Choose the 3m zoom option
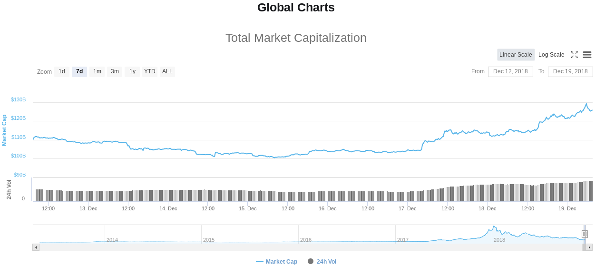Viewport: 595px width, 266px height. 115,72
